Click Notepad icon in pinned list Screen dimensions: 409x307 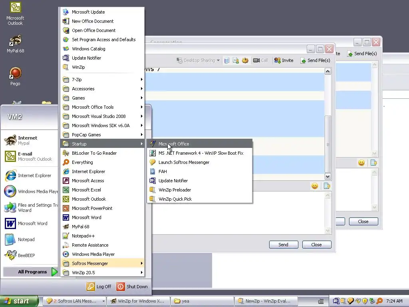tap(10, 239)
